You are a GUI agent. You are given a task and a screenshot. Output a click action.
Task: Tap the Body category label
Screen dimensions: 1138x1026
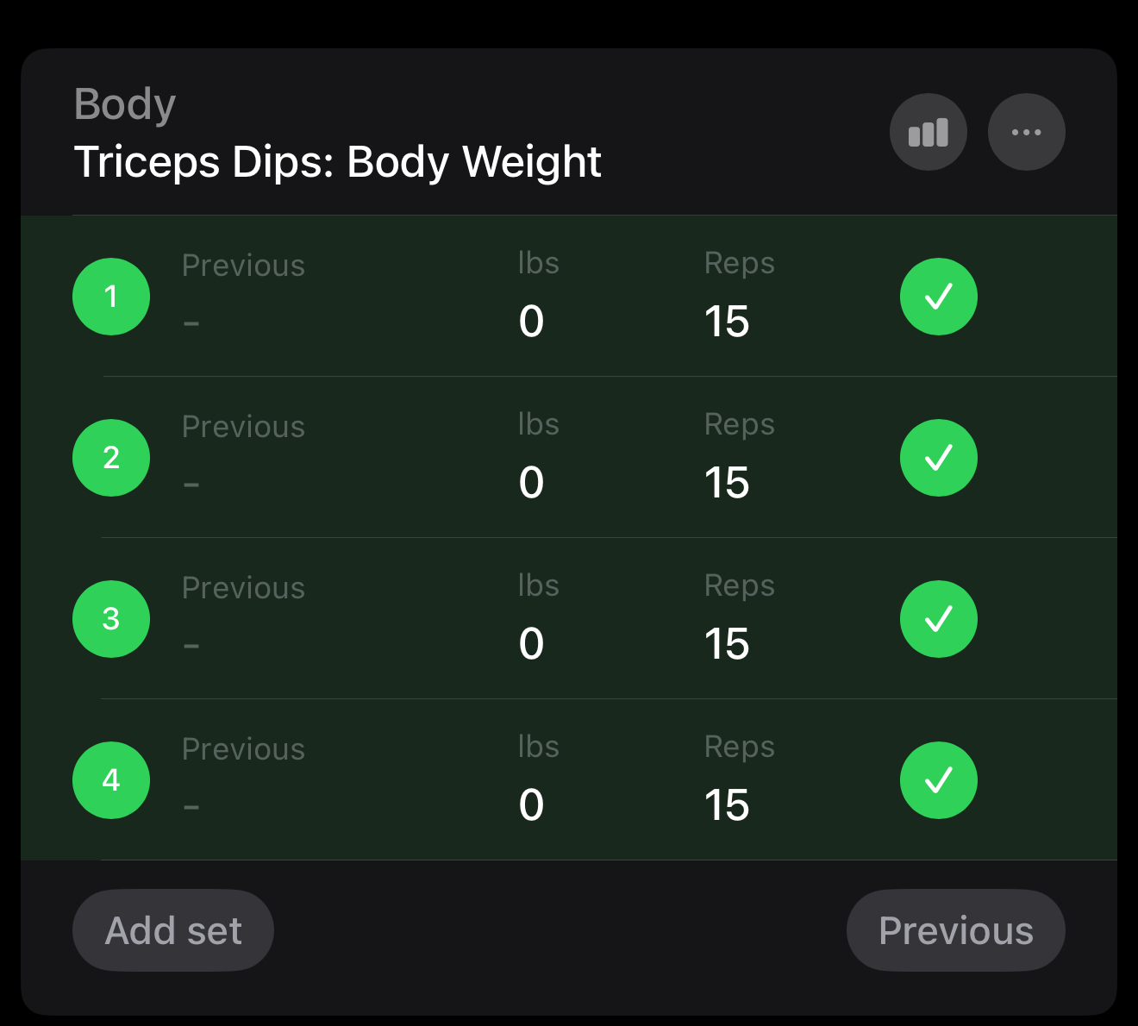pyautogui.click(x=125, y=104)
